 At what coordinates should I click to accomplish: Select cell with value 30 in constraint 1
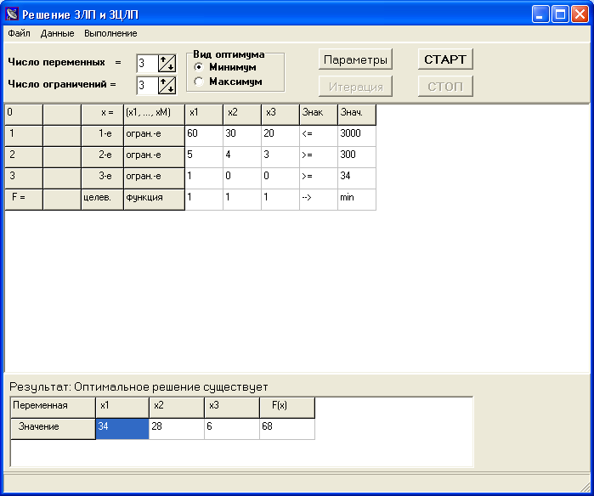[242, 136]
